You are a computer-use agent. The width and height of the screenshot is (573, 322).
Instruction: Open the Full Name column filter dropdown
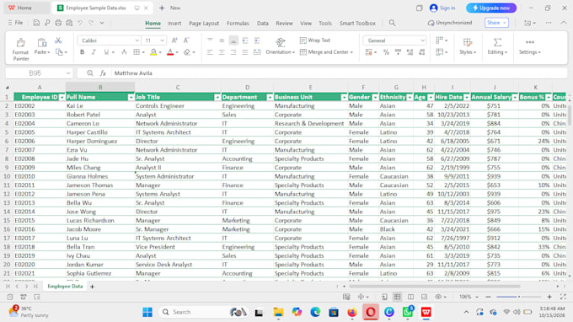pyautogui.click(x=131, y=97)
